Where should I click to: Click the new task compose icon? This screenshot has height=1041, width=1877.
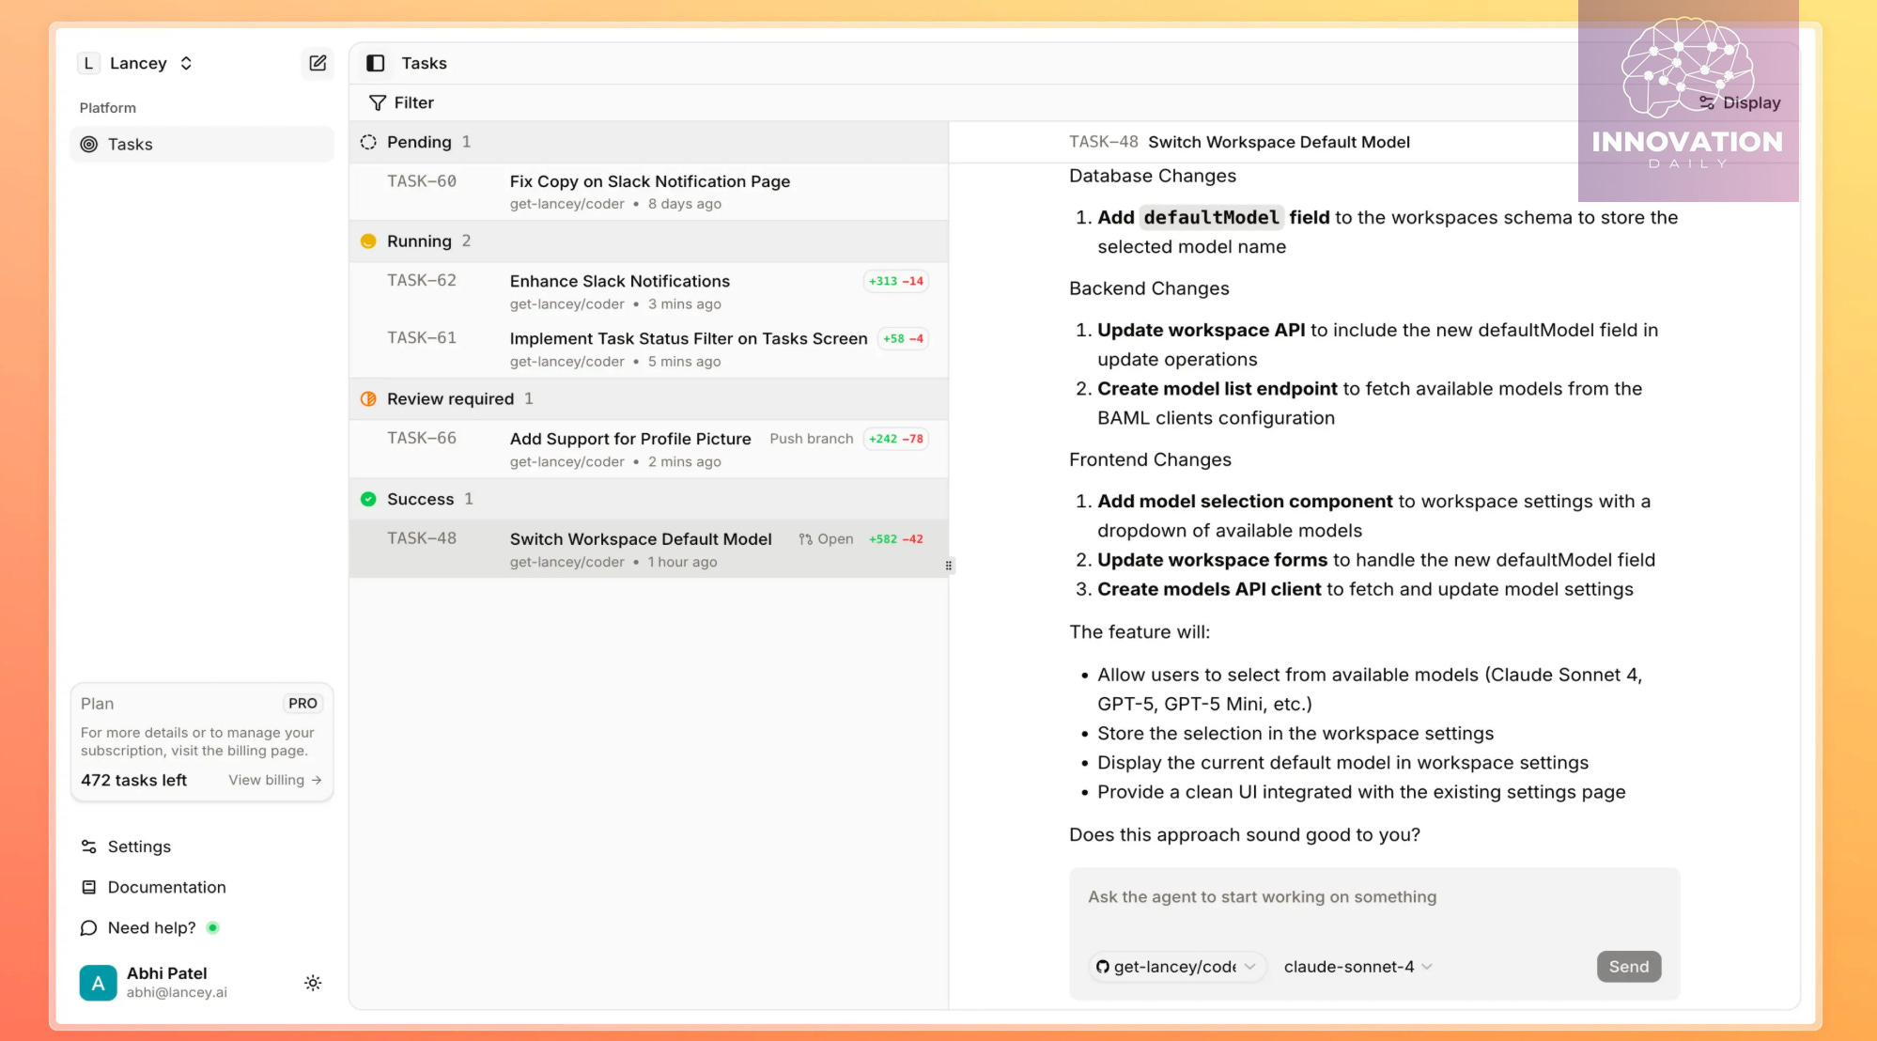tap(318, 63)
